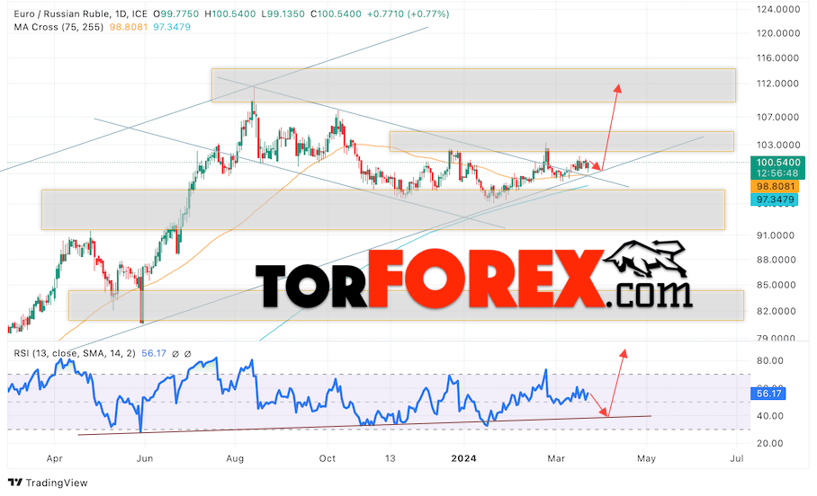Click the +0.7710 (+0.77%) change value
The image size is (817, 496).
pos(408,14)
